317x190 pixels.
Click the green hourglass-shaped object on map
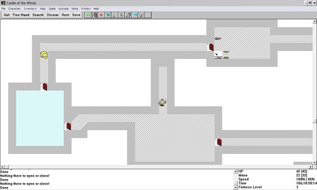tap(226, 55)
